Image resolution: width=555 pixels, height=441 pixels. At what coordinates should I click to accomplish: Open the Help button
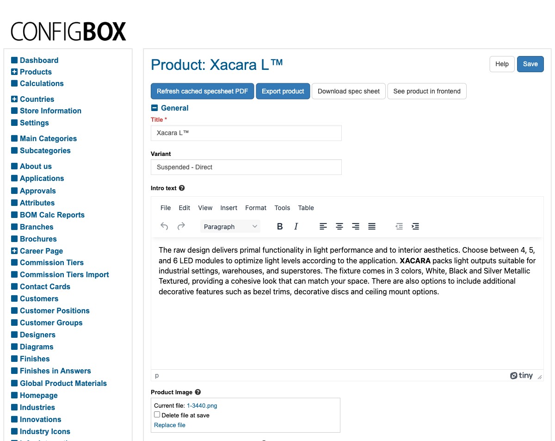coord(502,64)
